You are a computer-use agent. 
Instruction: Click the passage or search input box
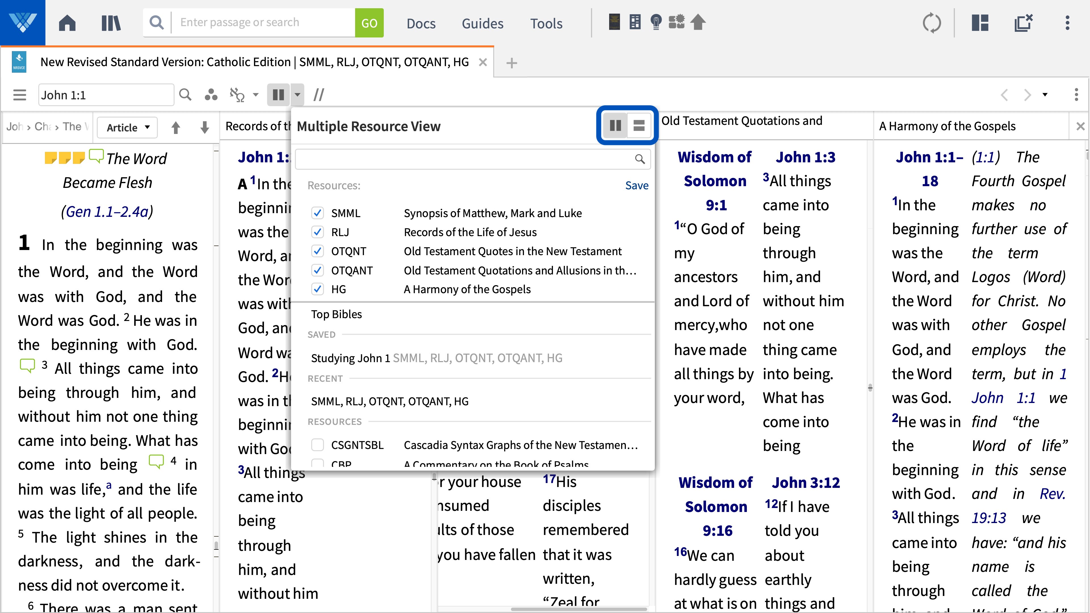[x=263, y=22]
